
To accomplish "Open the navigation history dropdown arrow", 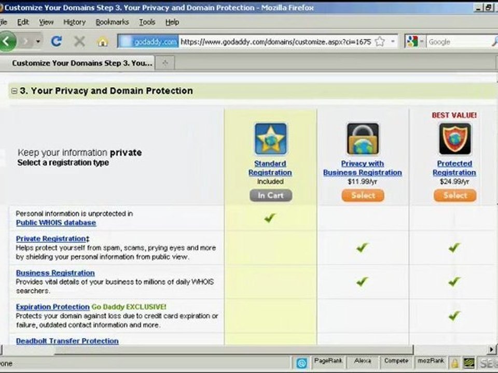I will pyautogui.click(x=38, y=41).
